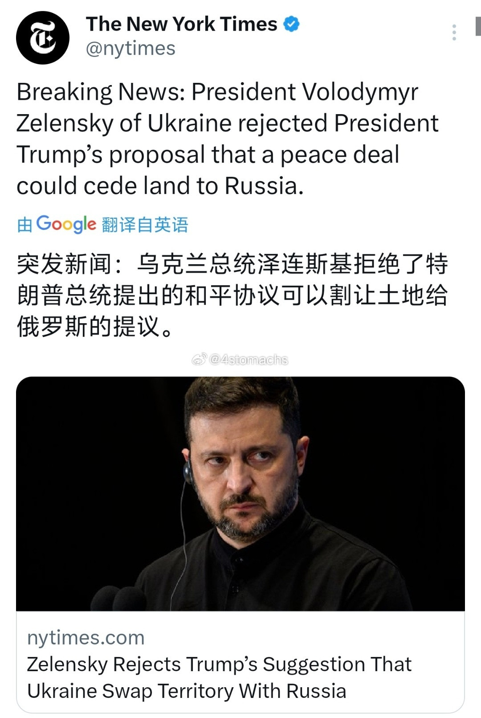This screenshot has width=481, height=718.
Task: Click the Google logo in translation notice
Action: (x=66, y=224)
